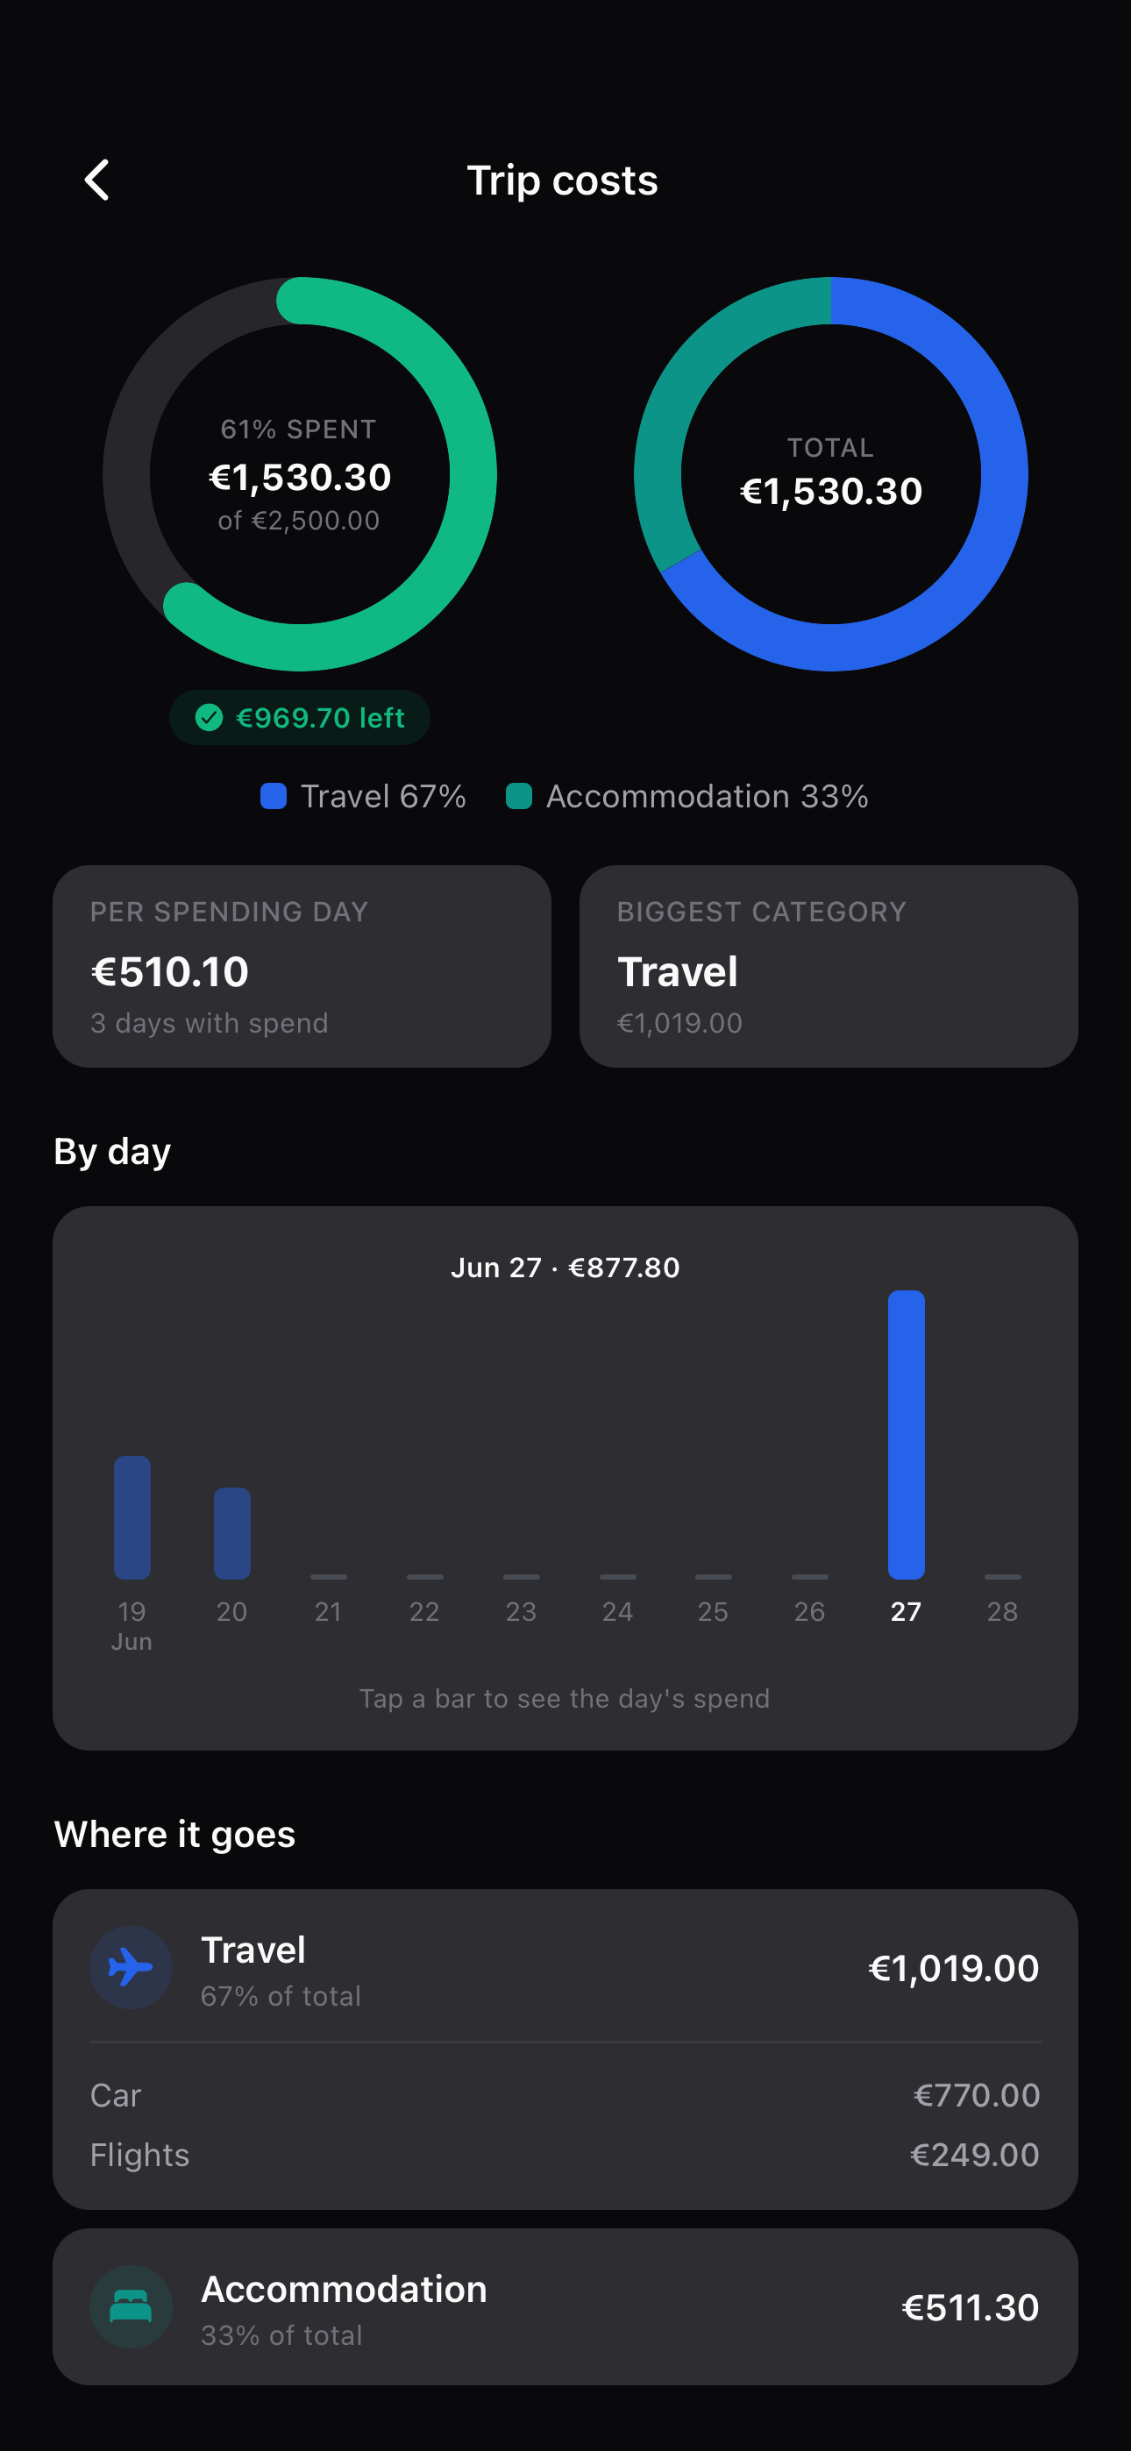Select the Car €770.00 sub-item
Image resolution: width=1131 pixels, height=2451 pixels.
tap(565, 2095)
